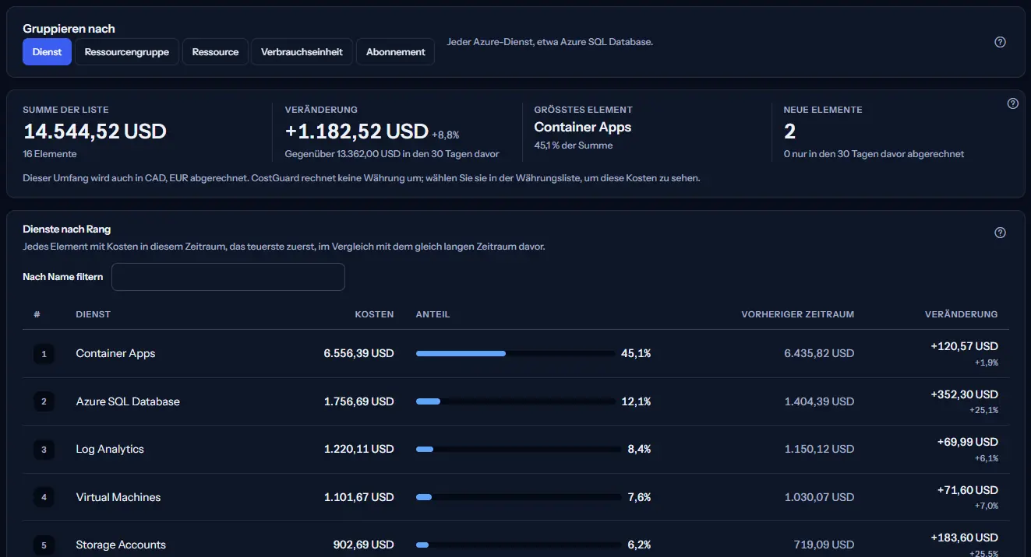Sort by the KOSTEN column header
Image resolution: width=1031 pixels, height=557 pixels.
[374, 314]
